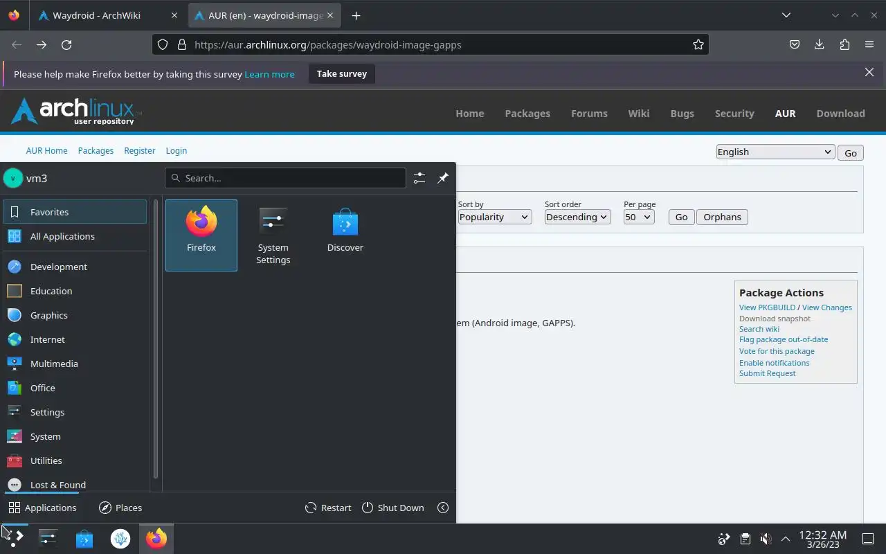The height and width of the screenshot is (554, 886).
Task: Switch to the Applications tab in launcher
Action: [x=42, y=508]
